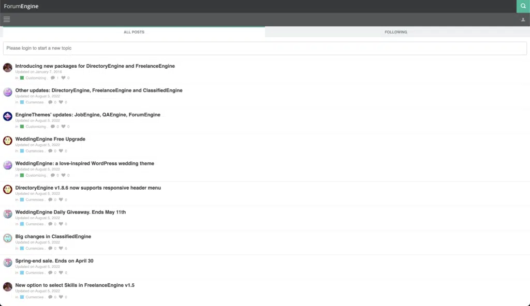The width and height of the screenshot is (530, 306).
Task: Go to the ForumEngine logo home link
Action: [x=21, y=6]
